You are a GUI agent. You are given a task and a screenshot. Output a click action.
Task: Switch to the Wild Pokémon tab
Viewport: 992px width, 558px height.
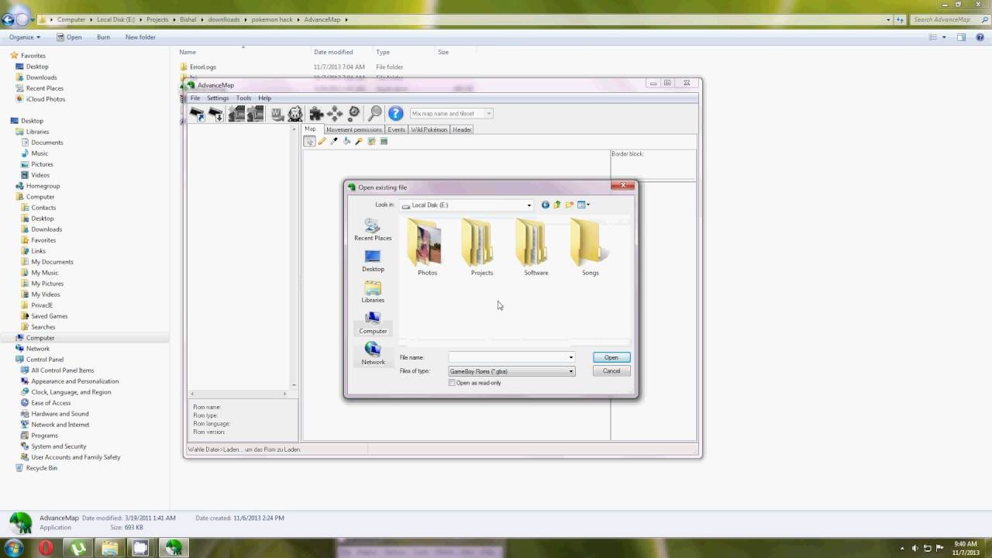click(x=429, y=129)
